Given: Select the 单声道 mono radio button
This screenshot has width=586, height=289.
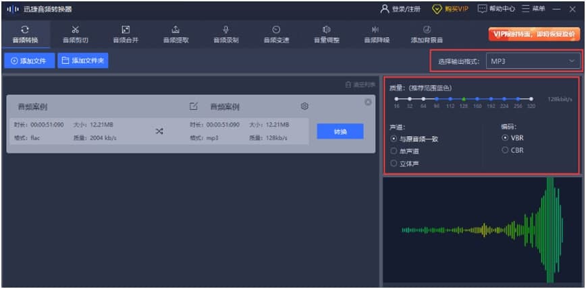Looking at the screenshot, I should tap(393, 151).
